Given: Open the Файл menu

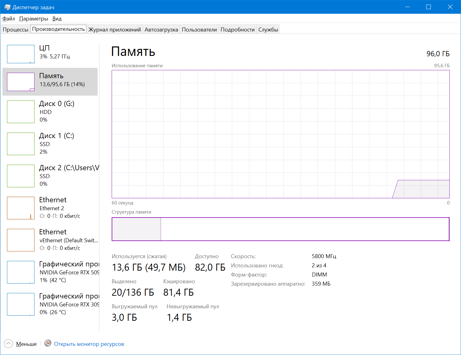Looking at the screenshot, I should (x=9, y=19).
